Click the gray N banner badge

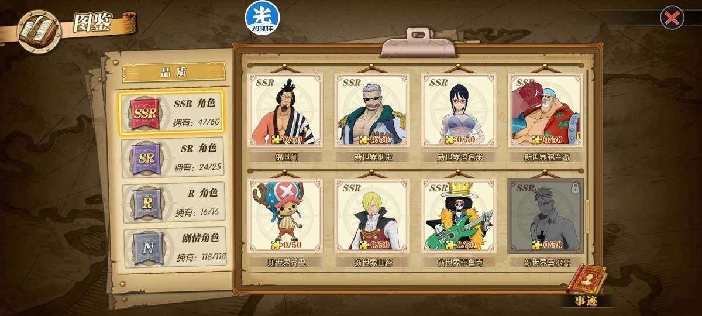coord(144,247)
